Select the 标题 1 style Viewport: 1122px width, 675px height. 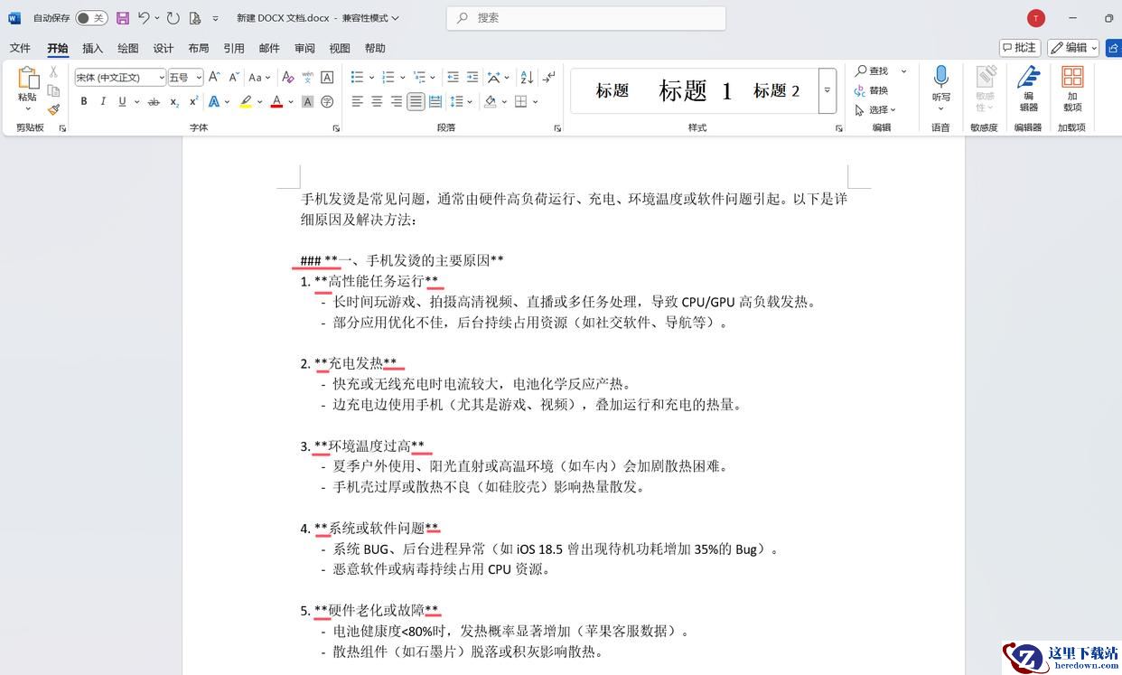(695, 90)
